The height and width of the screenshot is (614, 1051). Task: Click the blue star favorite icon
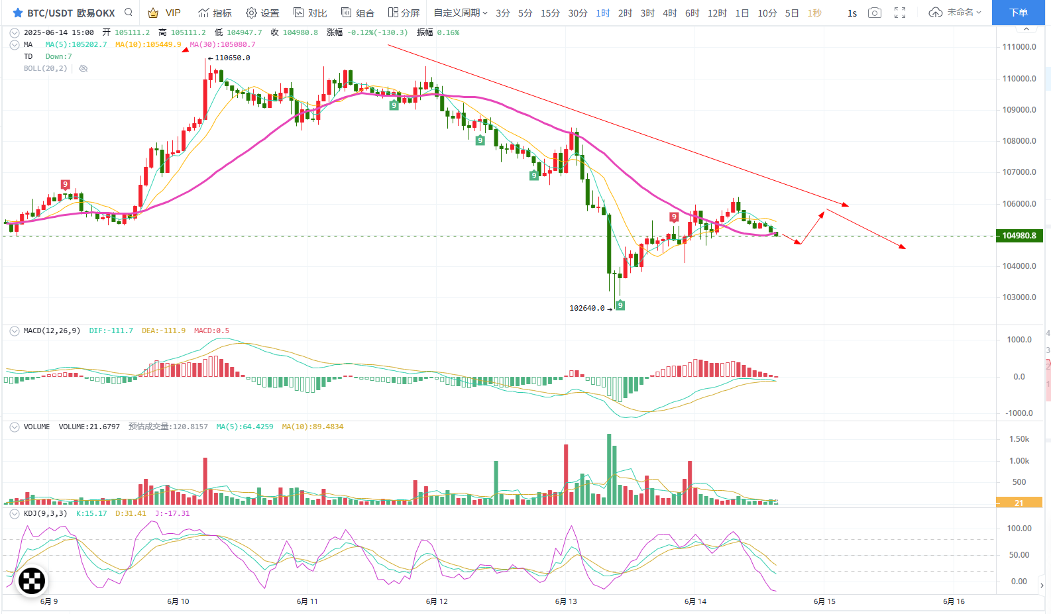coord(18,13)
